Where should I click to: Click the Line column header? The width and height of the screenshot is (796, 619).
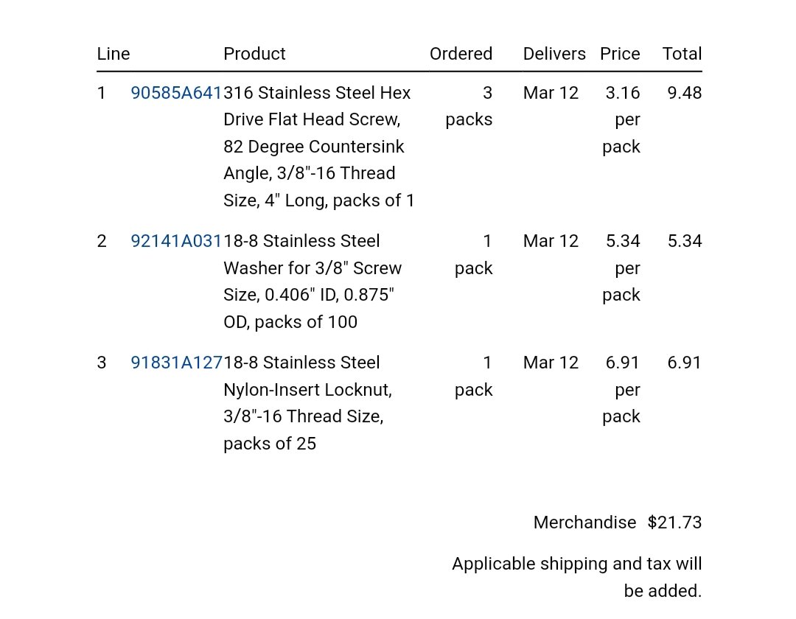[114, 54]
